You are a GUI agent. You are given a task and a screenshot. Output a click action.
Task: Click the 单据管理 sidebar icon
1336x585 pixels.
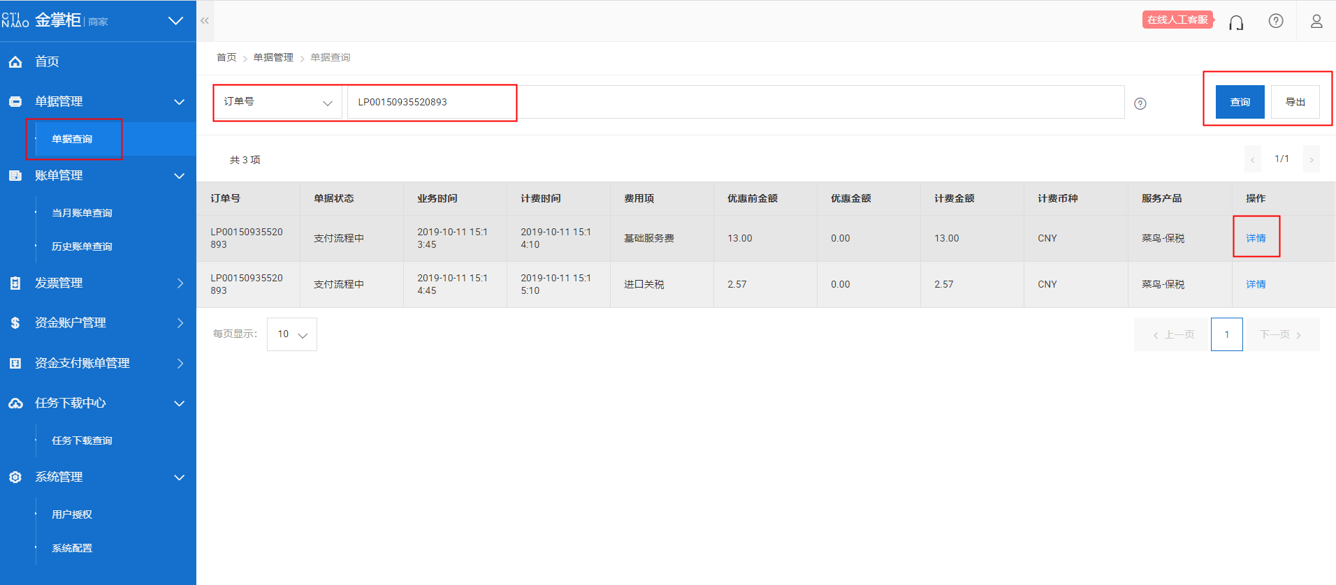(15, 102)
